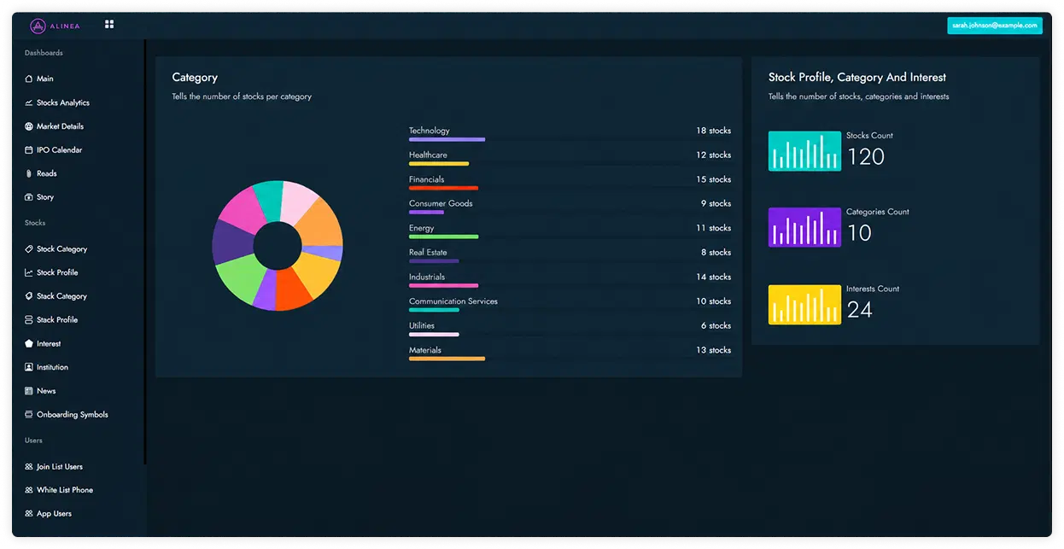This screenshot has width=1064, height=549.
Task: Click the Consumer Goods category label
Action: (441, 203)
